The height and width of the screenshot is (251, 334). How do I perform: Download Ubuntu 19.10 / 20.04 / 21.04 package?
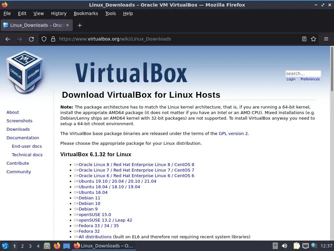pyautogui.click(x=117, y=181)
